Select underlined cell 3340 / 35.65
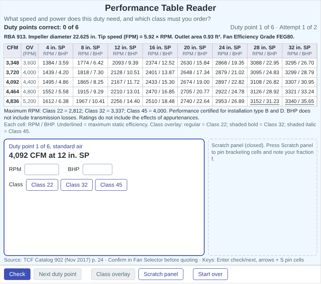 299,101
